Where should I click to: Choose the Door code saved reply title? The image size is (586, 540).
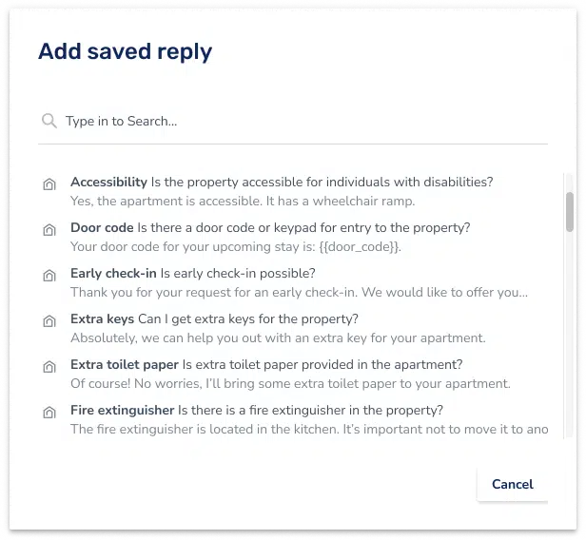point(102,227)
